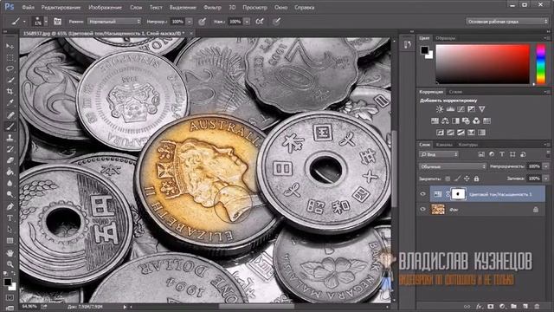Open the Выделение menu

point(183,7)
